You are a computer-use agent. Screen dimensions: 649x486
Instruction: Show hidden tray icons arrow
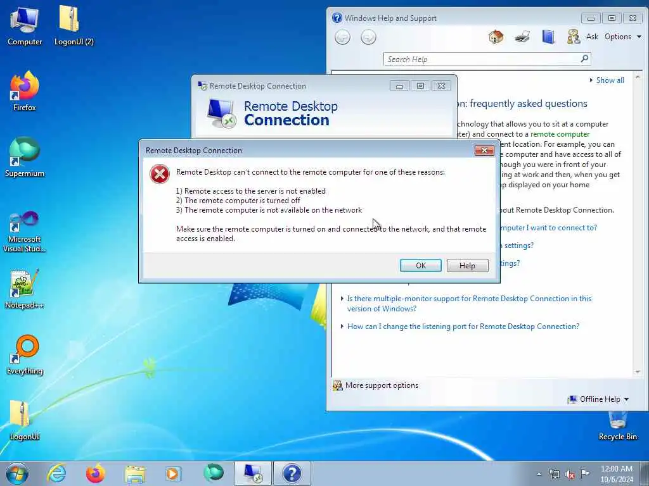tap(539, 475)
